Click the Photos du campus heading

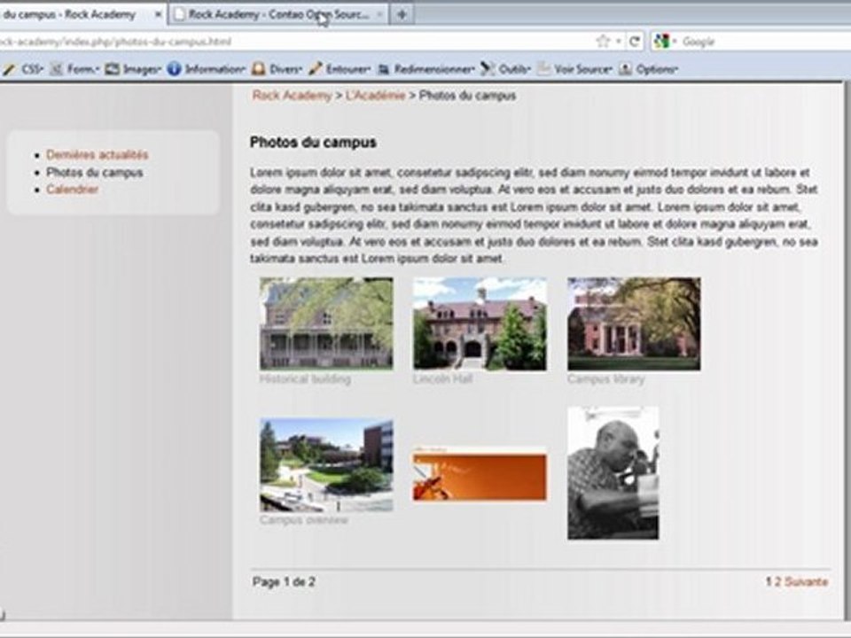coord(313,143)
